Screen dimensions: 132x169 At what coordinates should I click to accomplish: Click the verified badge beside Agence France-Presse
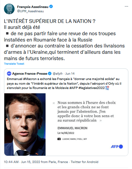pyautogui.click(x=50, y=73)
